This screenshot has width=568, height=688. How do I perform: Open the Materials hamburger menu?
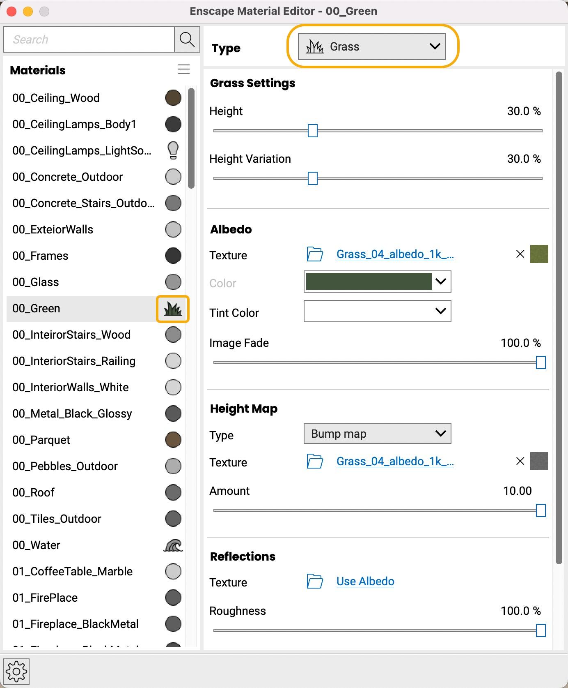183,69
